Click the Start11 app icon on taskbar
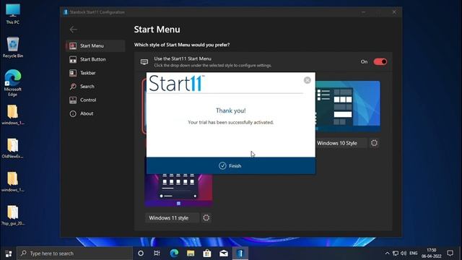Screen dimensions: 462x260 click(240, 253)
